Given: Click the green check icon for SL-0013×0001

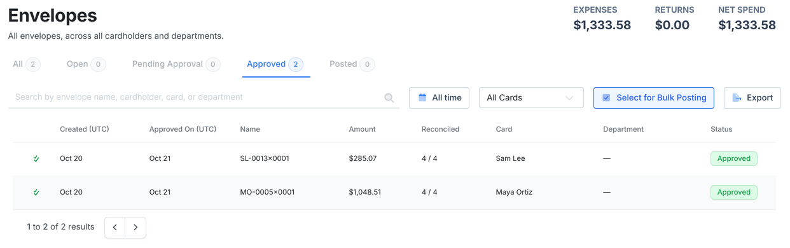Looking at the screenshot, I should point(36,158).
